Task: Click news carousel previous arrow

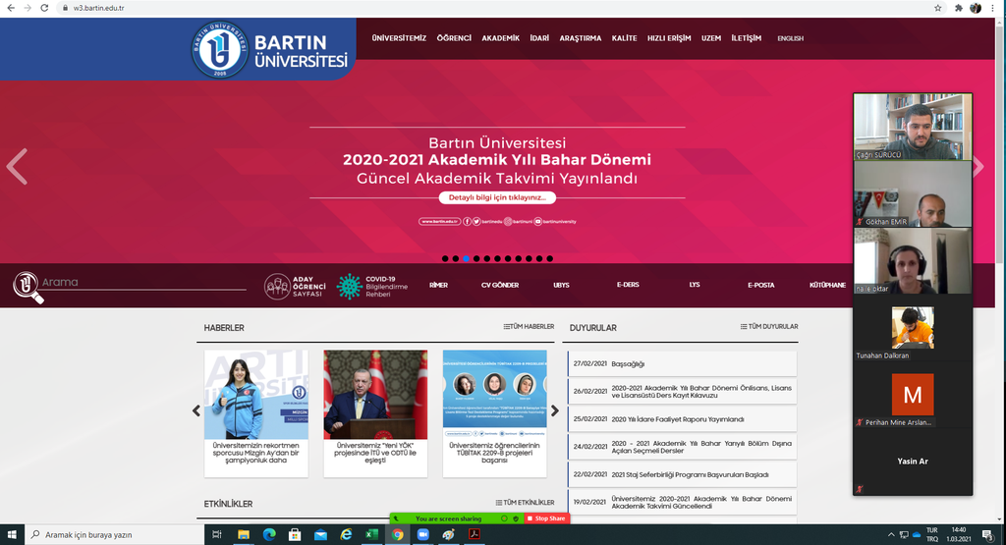Action: click(196, 410)
